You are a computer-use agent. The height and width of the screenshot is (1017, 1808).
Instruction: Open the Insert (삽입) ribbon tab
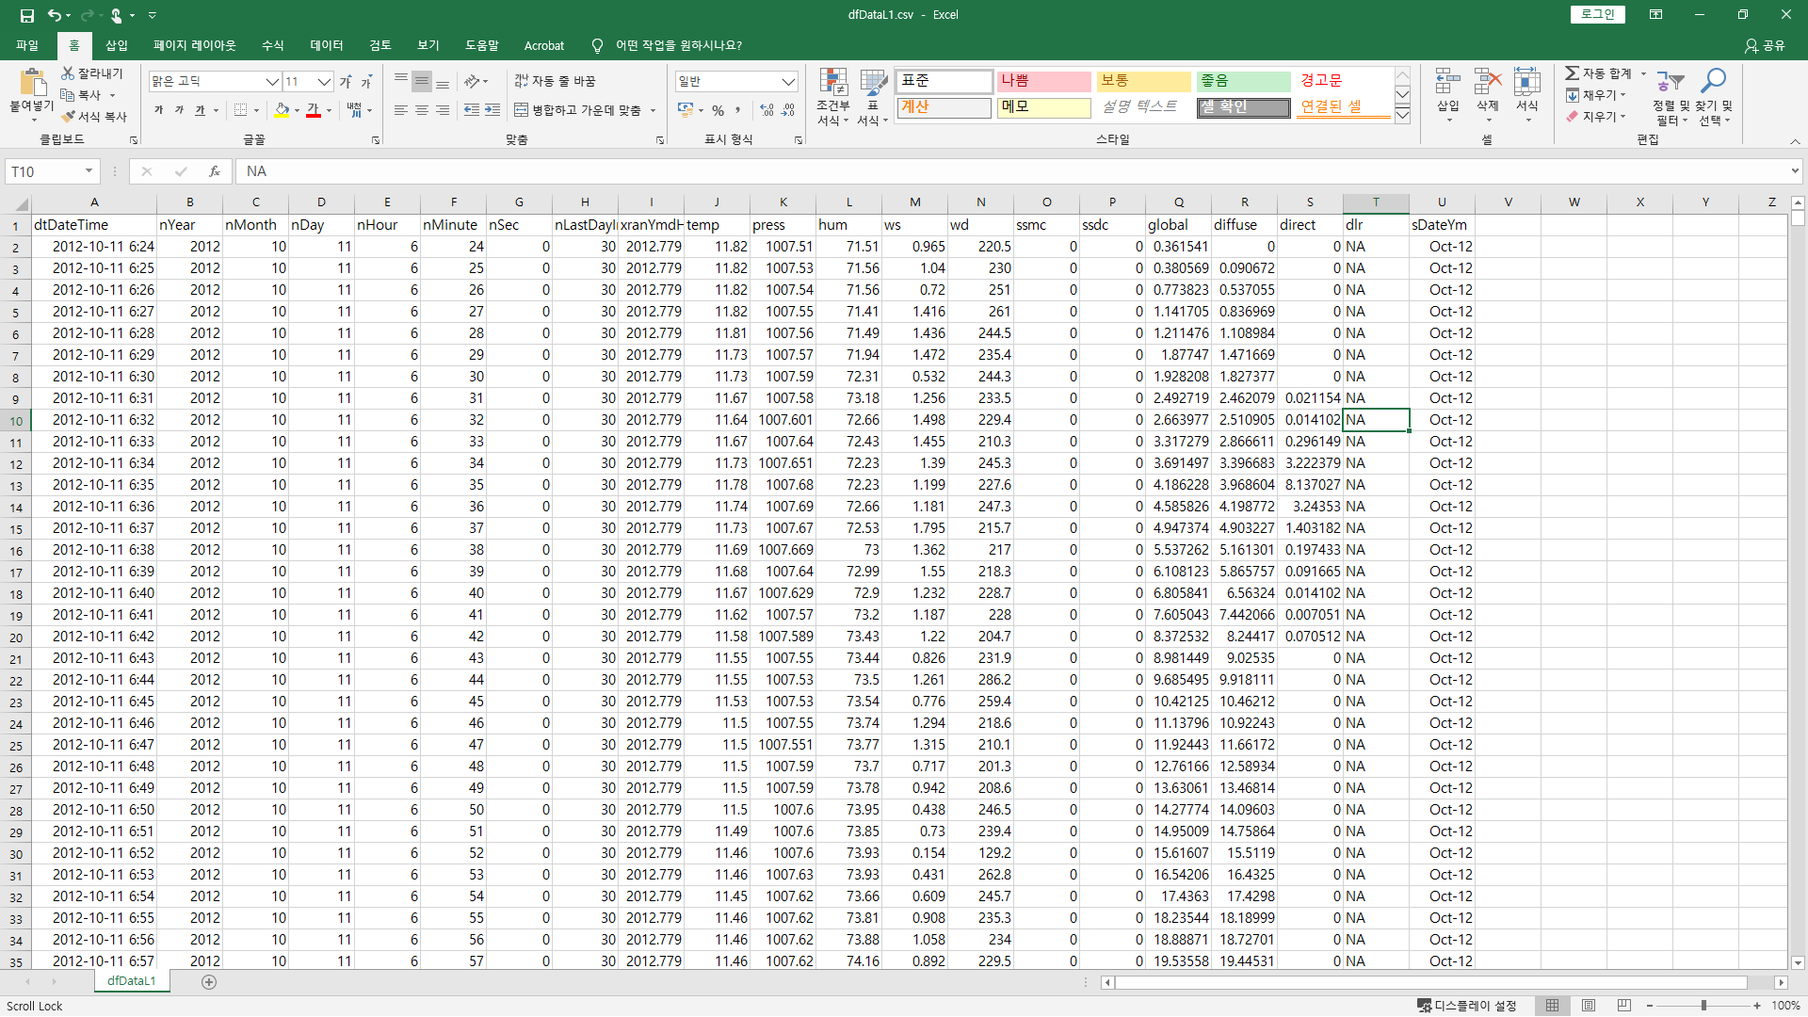(116, 45)
